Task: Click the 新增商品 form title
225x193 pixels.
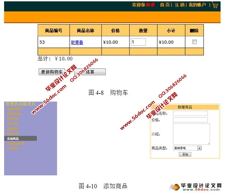Action: point(185,107)
